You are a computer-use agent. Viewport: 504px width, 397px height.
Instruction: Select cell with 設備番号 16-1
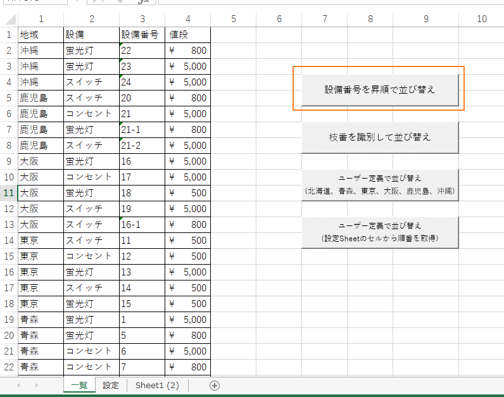pos(142,224)
